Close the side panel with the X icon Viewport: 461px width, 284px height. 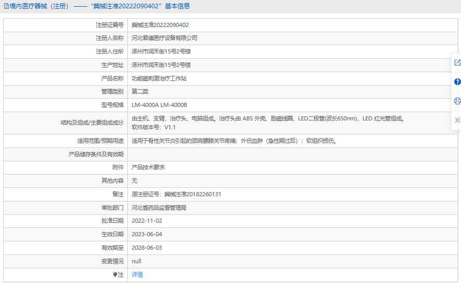(457, 120)
